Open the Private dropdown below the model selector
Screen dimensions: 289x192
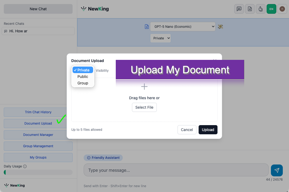pos(160,38)
